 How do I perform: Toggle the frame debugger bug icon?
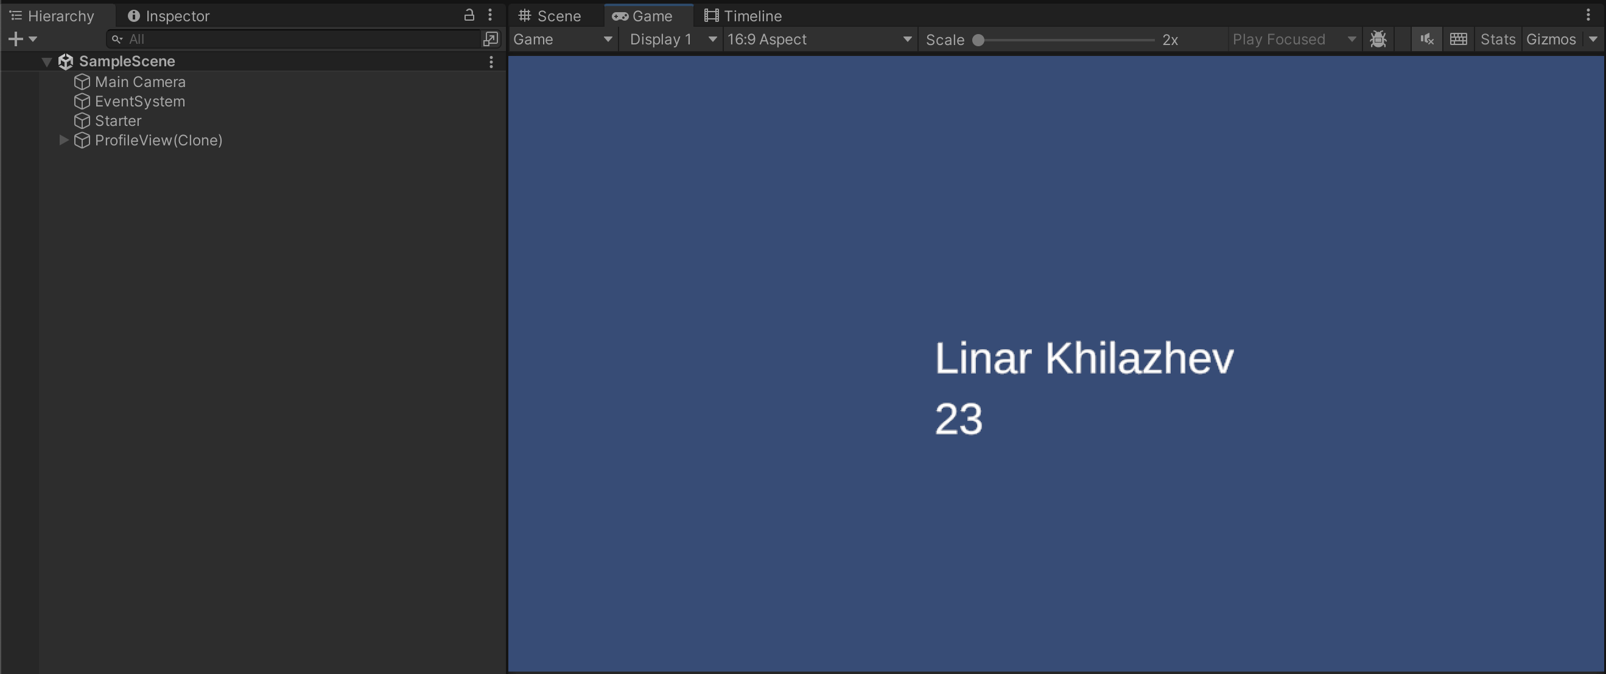tap(1378, 40)
